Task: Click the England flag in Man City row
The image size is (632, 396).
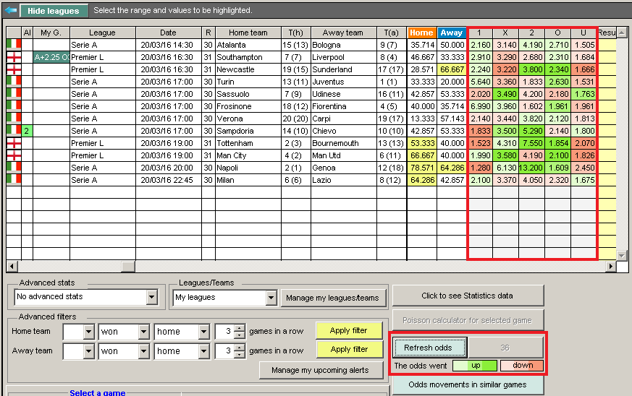Action: click(14, 155)
